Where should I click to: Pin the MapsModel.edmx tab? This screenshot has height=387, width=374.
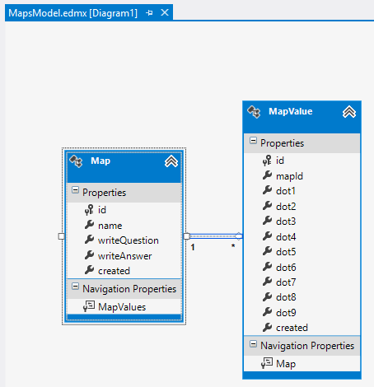(150, 12)
